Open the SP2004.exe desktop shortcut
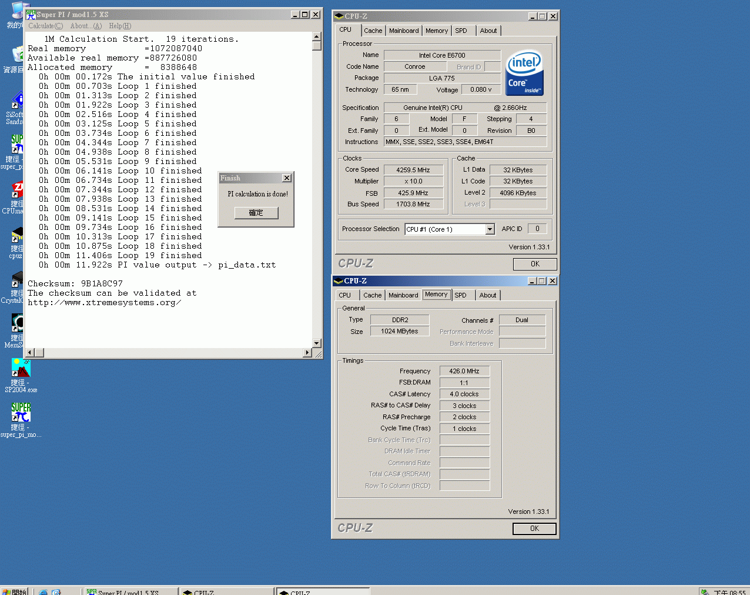750x595 pixels. click(x=21, y=369)
